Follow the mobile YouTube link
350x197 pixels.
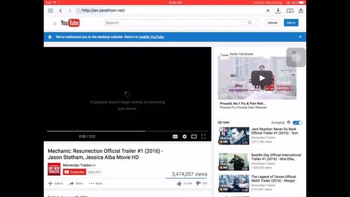151,37
